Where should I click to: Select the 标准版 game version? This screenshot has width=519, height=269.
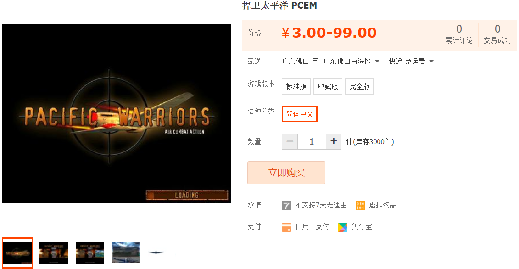pyautogui.click(x=296, y=86)
